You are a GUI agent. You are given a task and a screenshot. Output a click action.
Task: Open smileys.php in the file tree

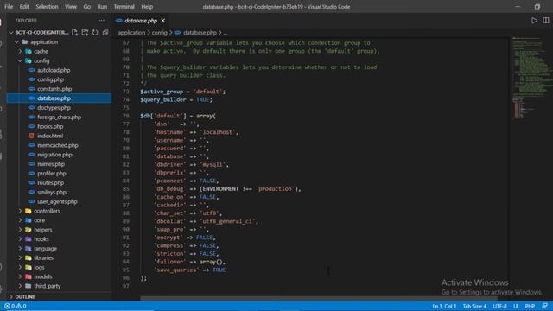(60, 192)
